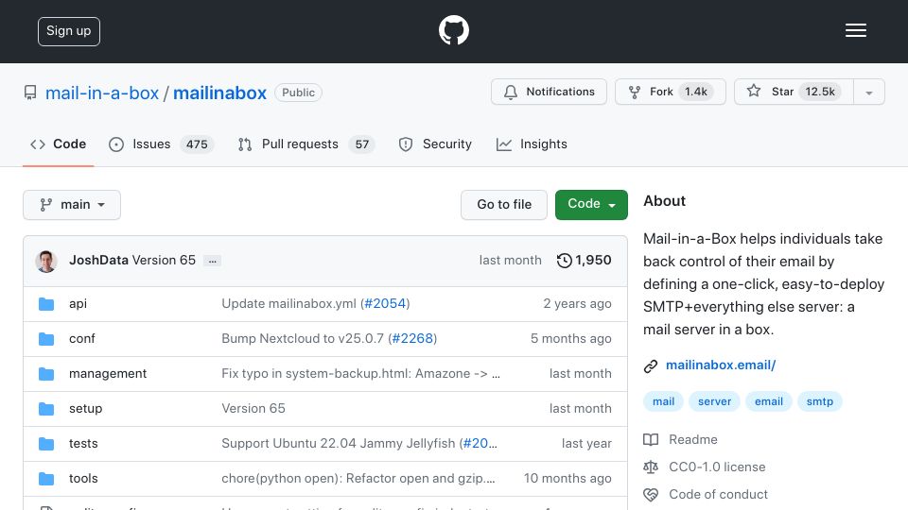Open the mailinabox.email/ website link
Viewport: 908px width, 510px height.
(x=721, y=365)
